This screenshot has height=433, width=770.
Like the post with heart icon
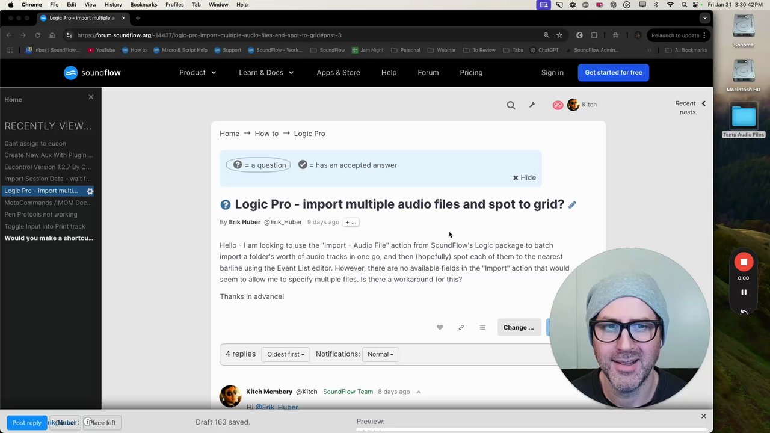click(440, 327)
